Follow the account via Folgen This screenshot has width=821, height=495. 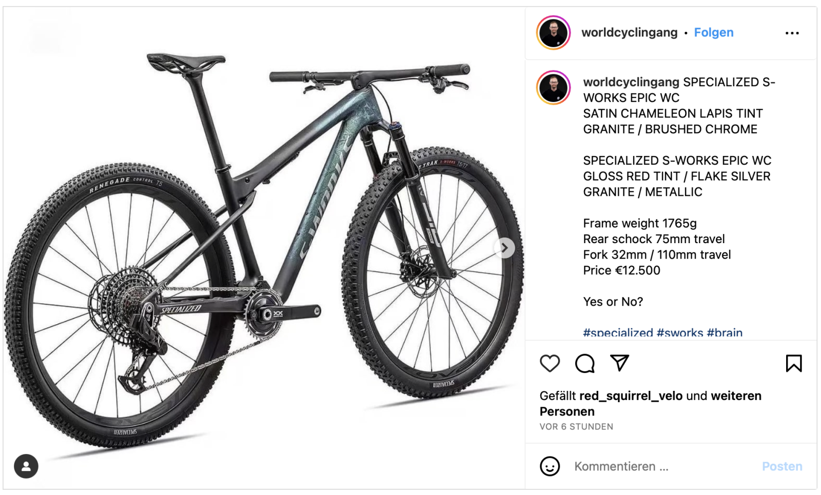click(x=713, y=32)
